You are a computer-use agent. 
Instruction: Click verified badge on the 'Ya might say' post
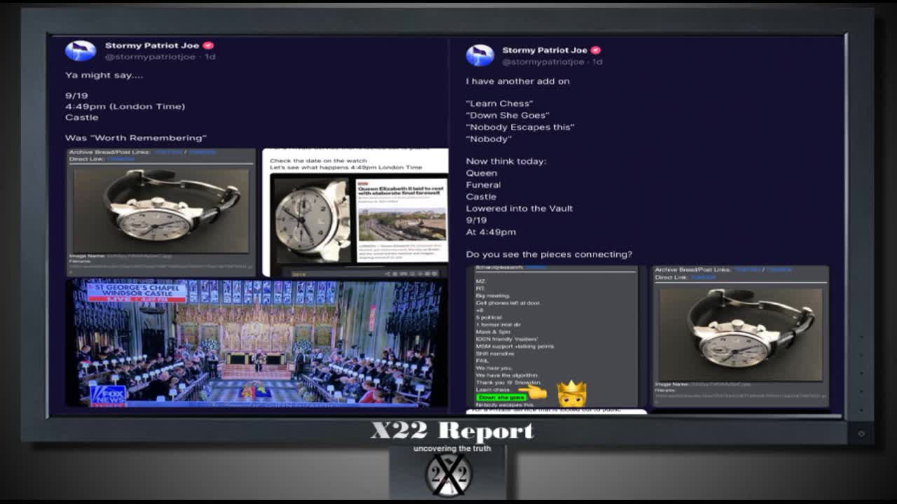point(208,45)
